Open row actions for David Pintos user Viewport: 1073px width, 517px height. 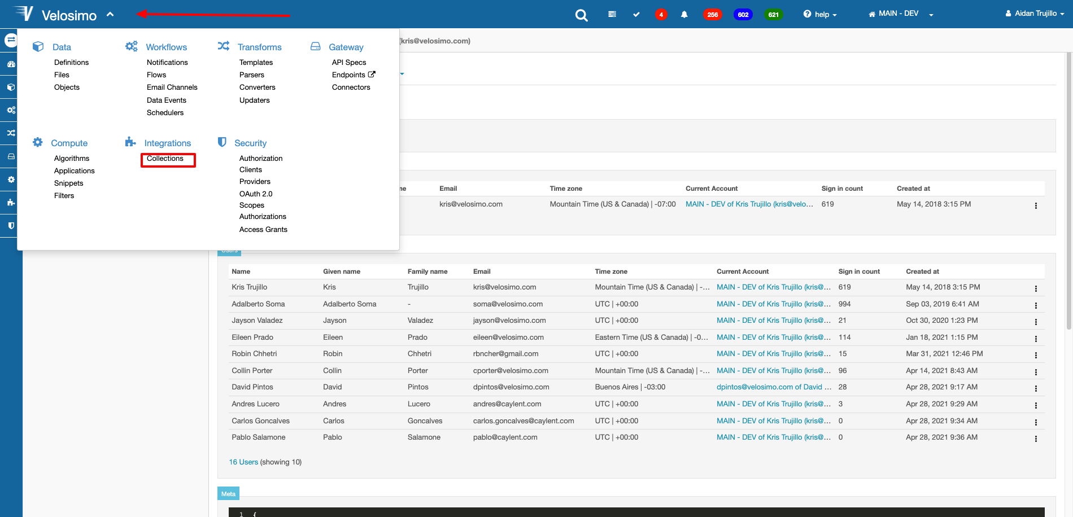point(1036,388)
